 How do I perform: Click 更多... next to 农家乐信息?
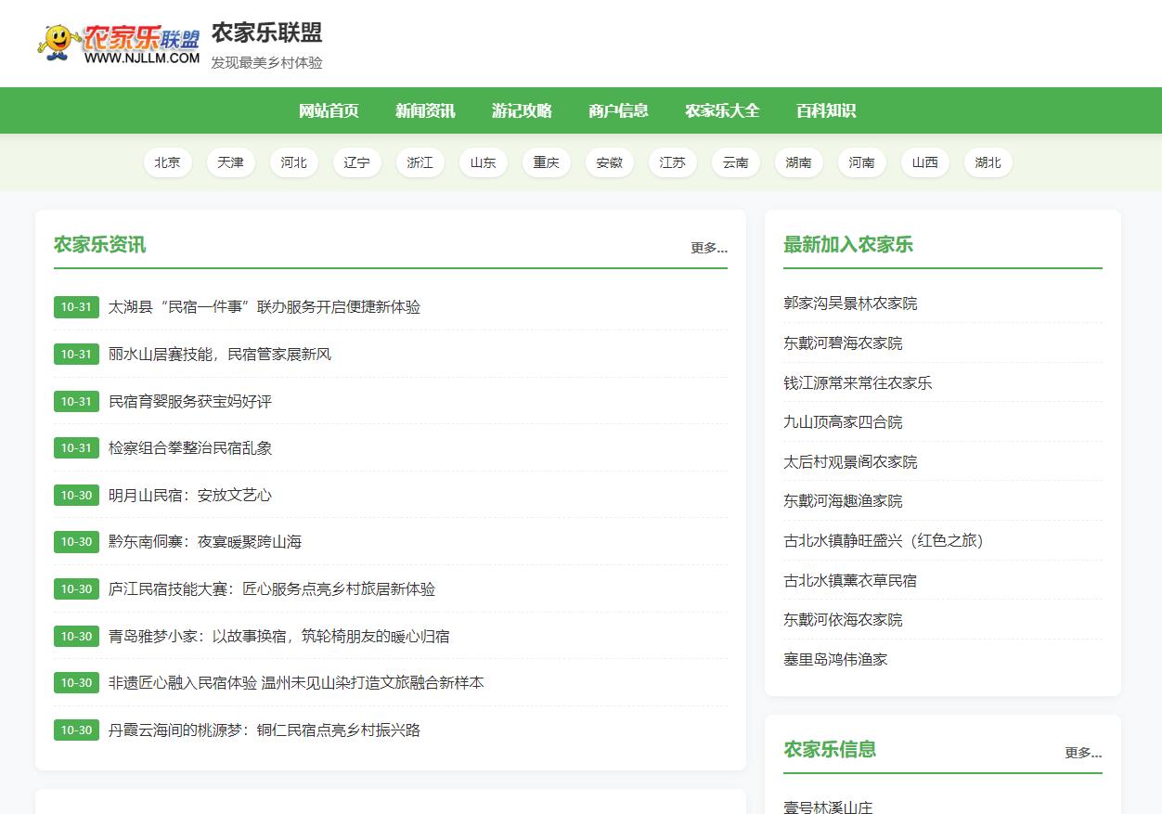1082,754
